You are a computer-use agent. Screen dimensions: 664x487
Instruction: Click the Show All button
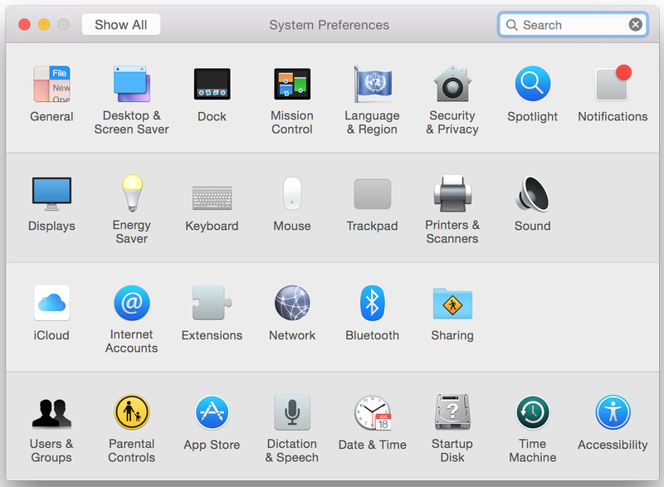click(x=121, y=25)
